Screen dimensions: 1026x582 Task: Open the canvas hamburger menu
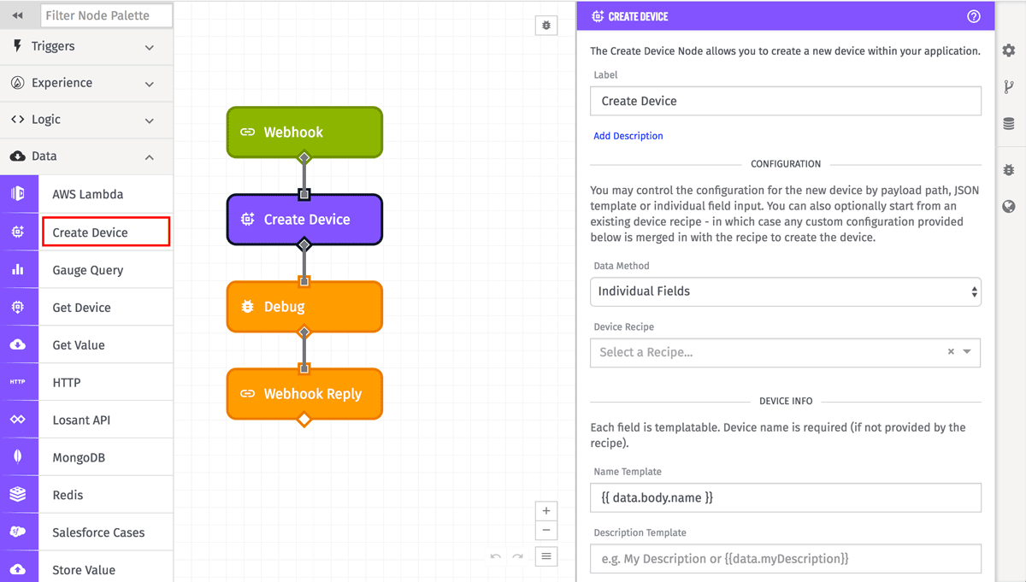click(546, 556)
